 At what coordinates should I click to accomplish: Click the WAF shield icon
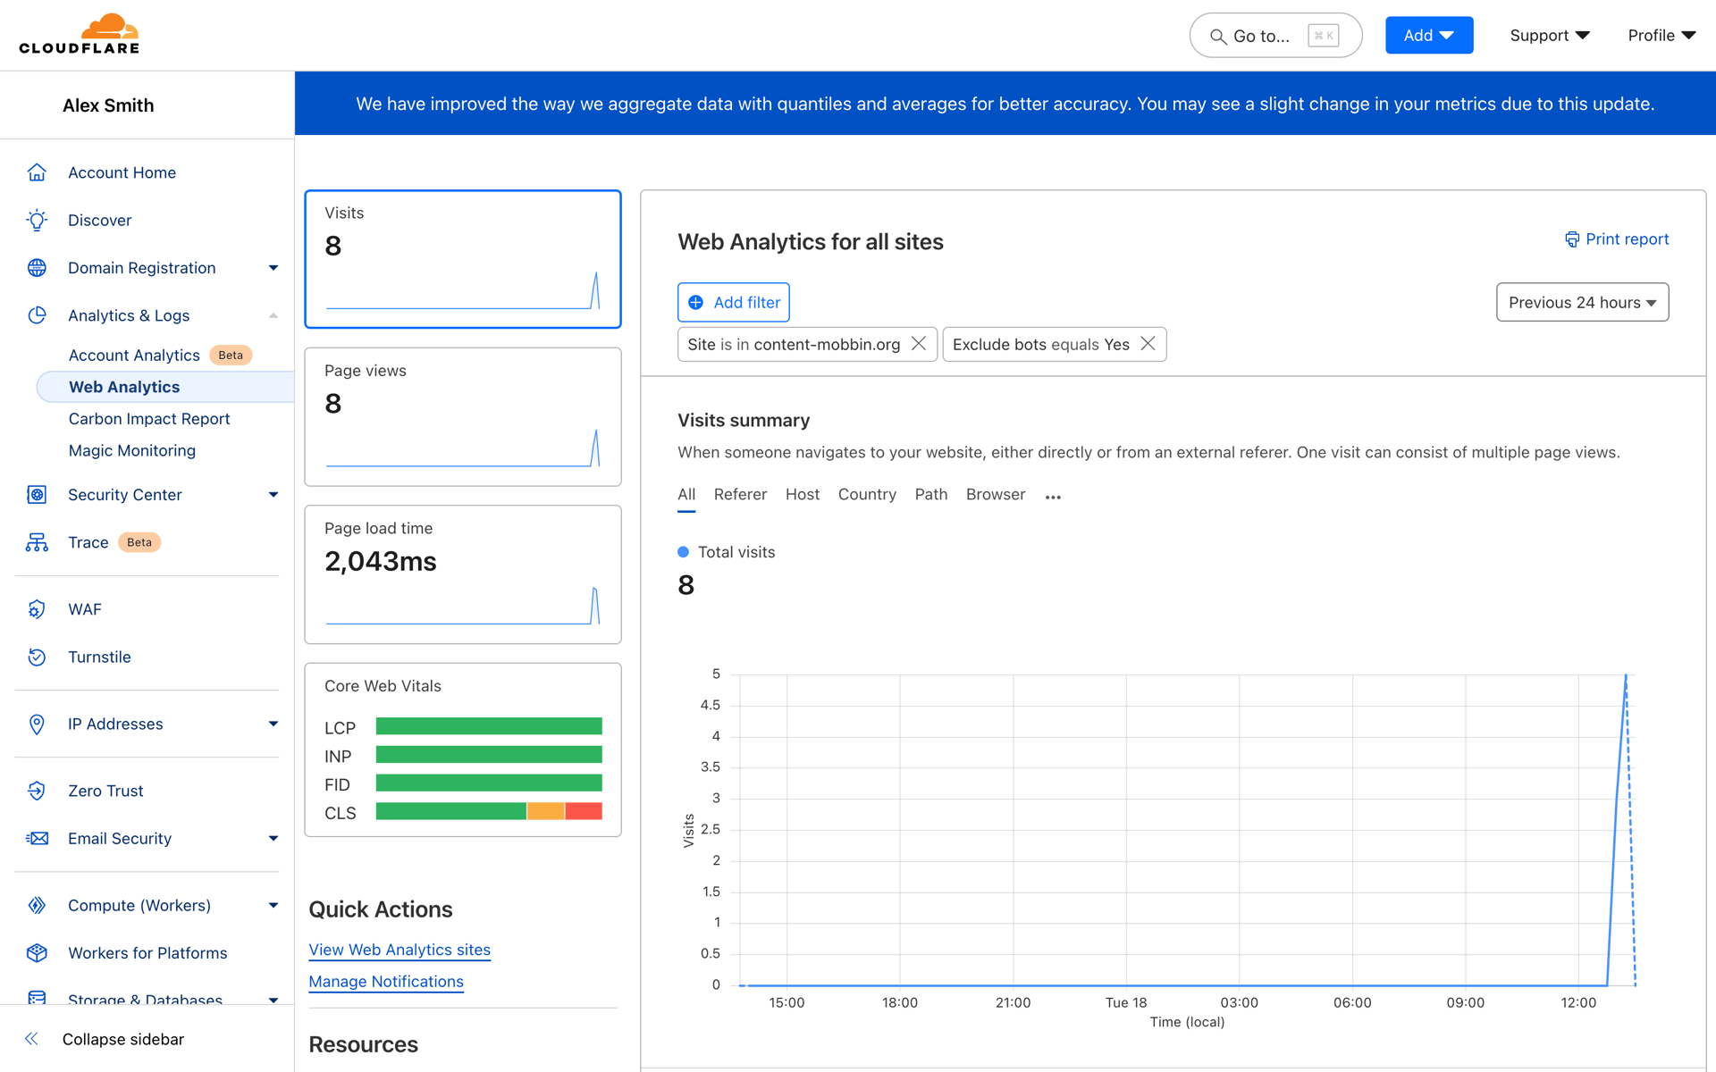pos(37,609)
